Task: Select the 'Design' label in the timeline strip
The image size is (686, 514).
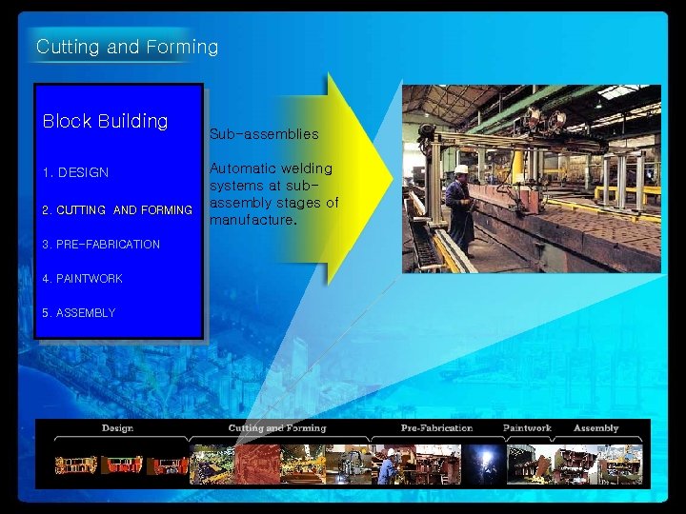Action: tap(117, 428)
